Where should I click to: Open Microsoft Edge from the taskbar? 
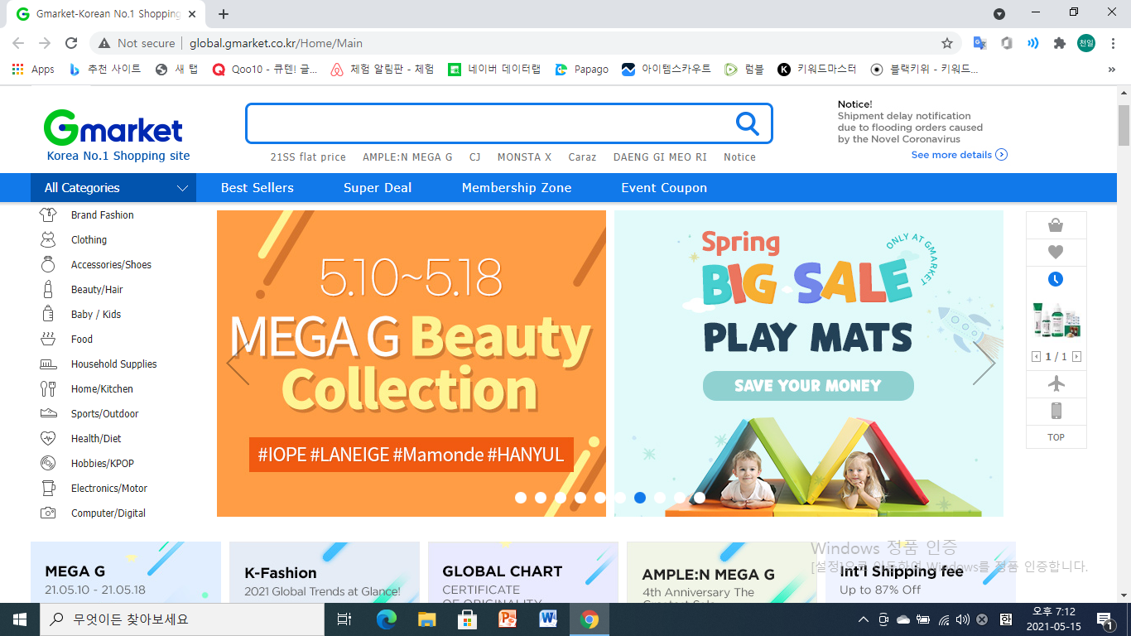coord(386,619)
